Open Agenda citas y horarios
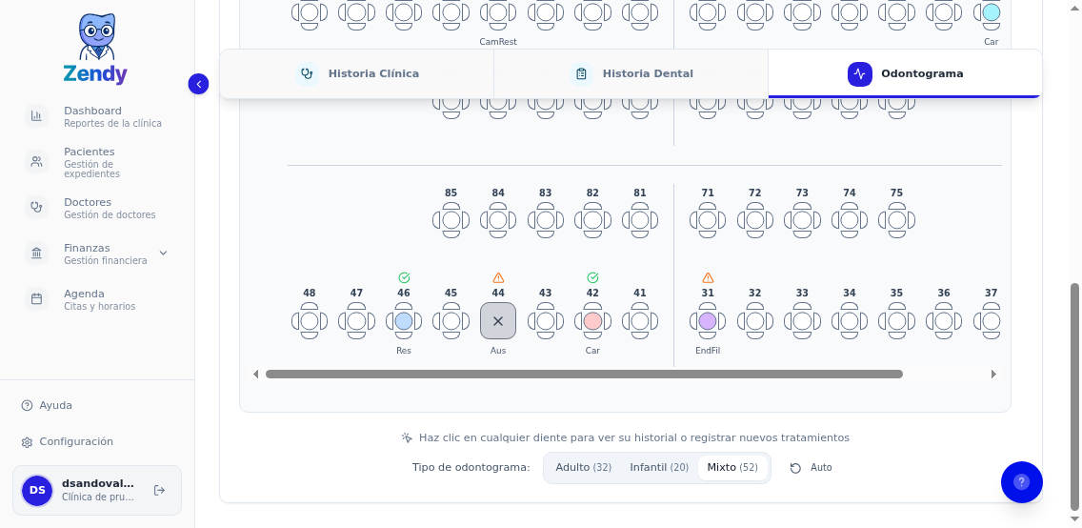Screen dimensions: 1082x528 click(96, 299)
